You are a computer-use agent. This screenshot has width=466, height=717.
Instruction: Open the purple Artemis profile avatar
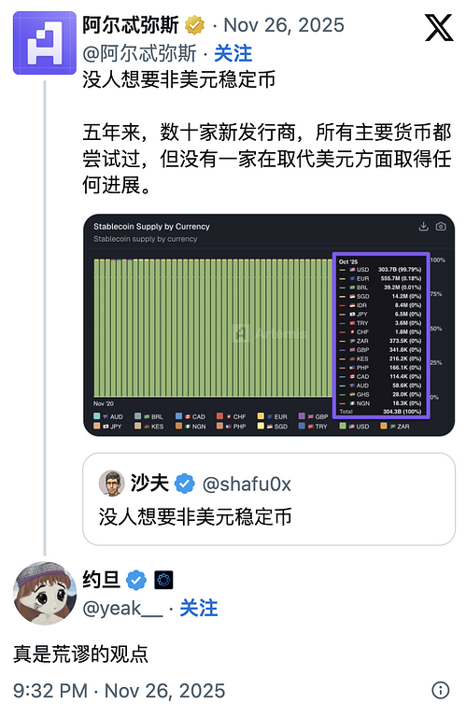pyautogui.click(x=45, y=43)
